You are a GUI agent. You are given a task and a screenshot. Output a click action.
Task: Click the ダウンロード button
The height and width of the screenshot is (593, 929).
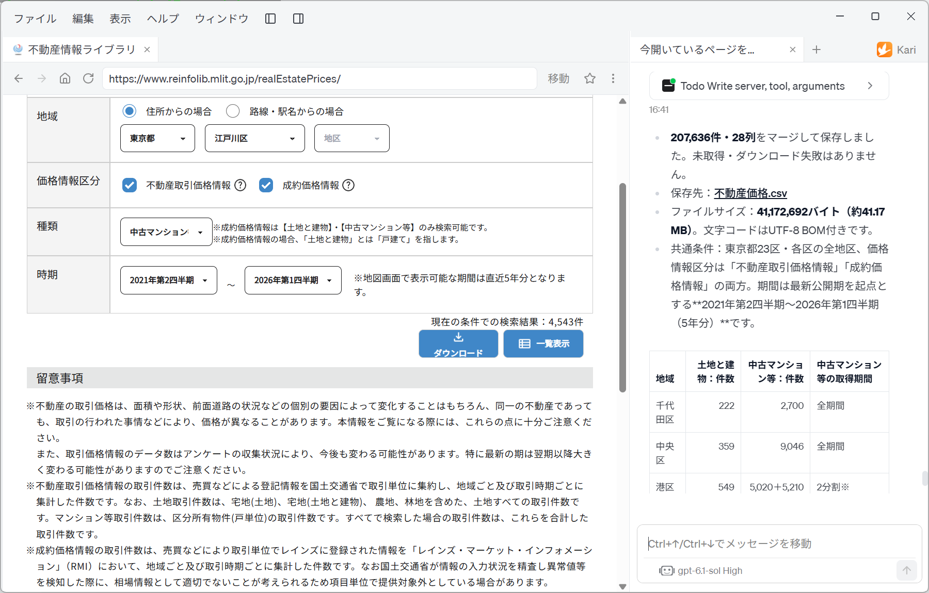(458, 344)
